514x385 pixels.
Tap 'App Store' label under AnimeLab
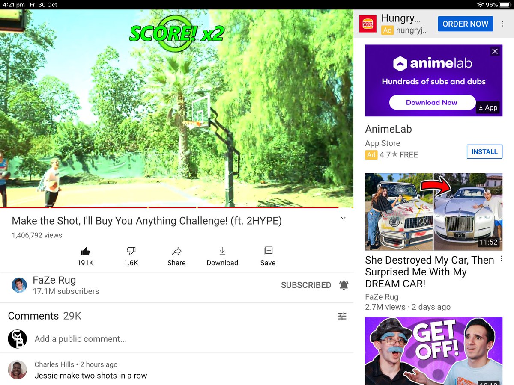(x=383, y=143)
